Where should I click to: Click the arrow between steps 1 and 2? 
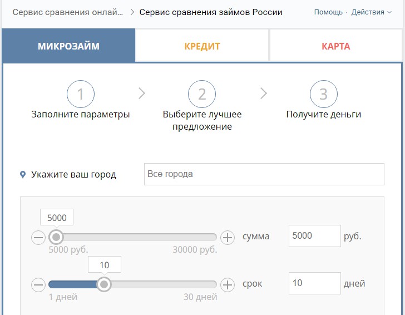141,93
